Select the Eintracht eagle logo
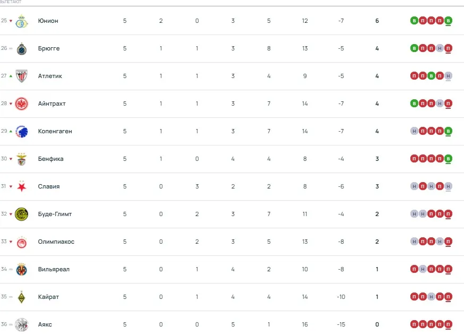The image size is (464, 335). click(x=22, y=104)
